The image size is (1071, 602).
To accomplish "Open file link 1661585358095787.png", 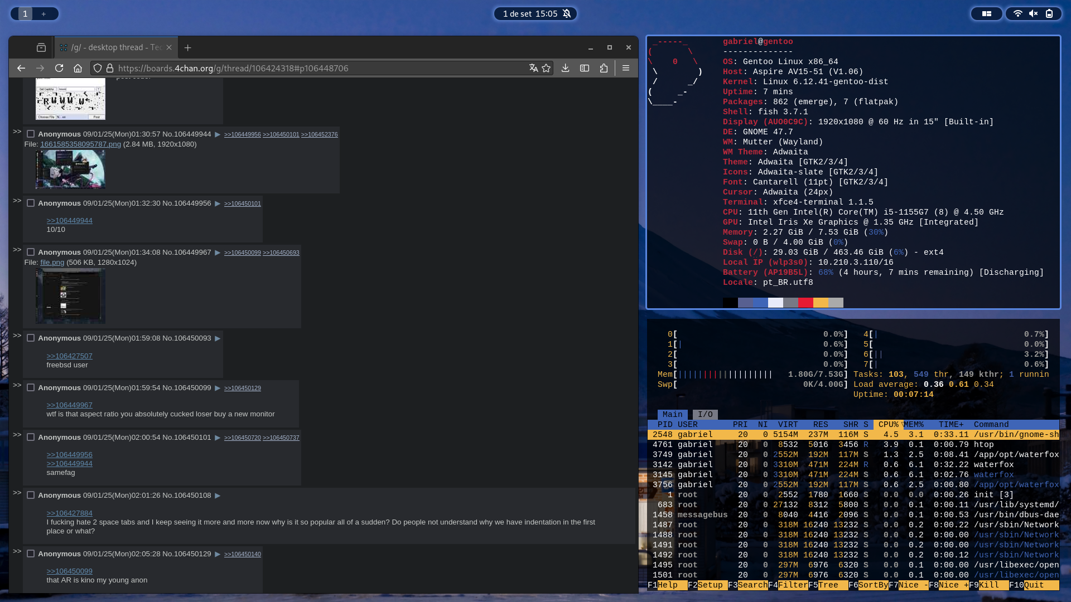I will 80,144.
